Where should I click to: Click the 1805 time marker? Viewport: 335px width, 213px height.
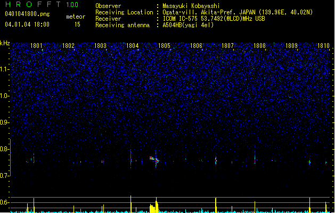click(x=164, y=46)
